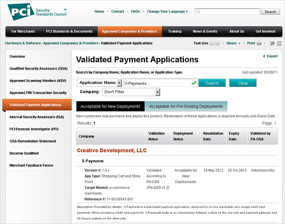285x224 pixels.
Task: Follow Approved Companies & Providers breadcrumb link
Action: [x=71, y=43]
